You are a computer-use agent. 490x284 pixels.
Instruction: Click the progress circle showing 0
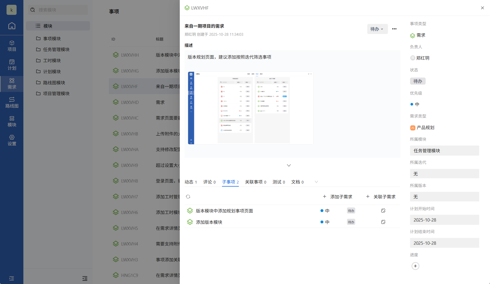point(415,266)
